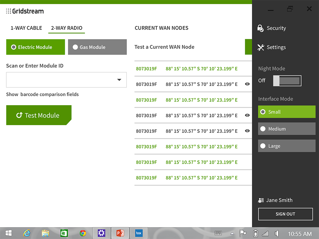This screenshot has height=239, width=319.
Task: Show hidden tray icons arrow
Action: (232, 233)
